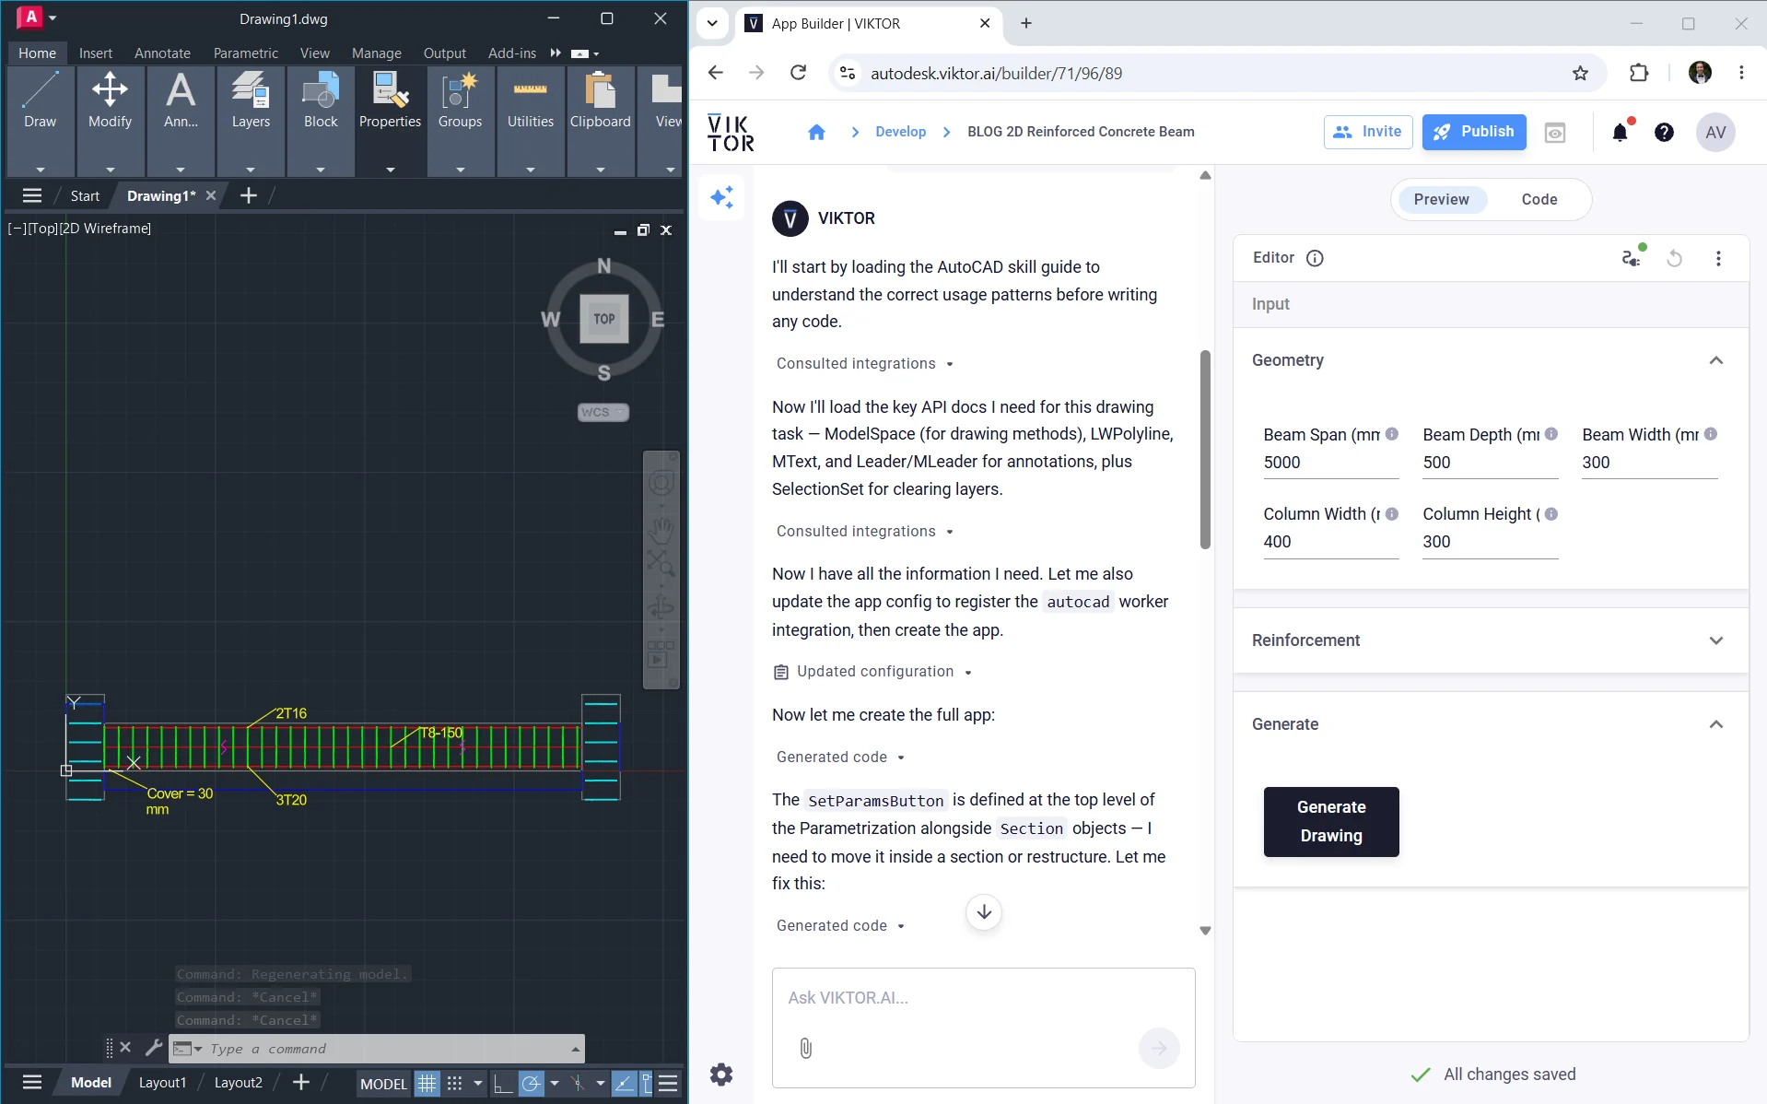The height and width of the screenshot is (1104, 1767).
Task: Click the chat panel vertical scrollbar
Action: [x=1205, y=450]
